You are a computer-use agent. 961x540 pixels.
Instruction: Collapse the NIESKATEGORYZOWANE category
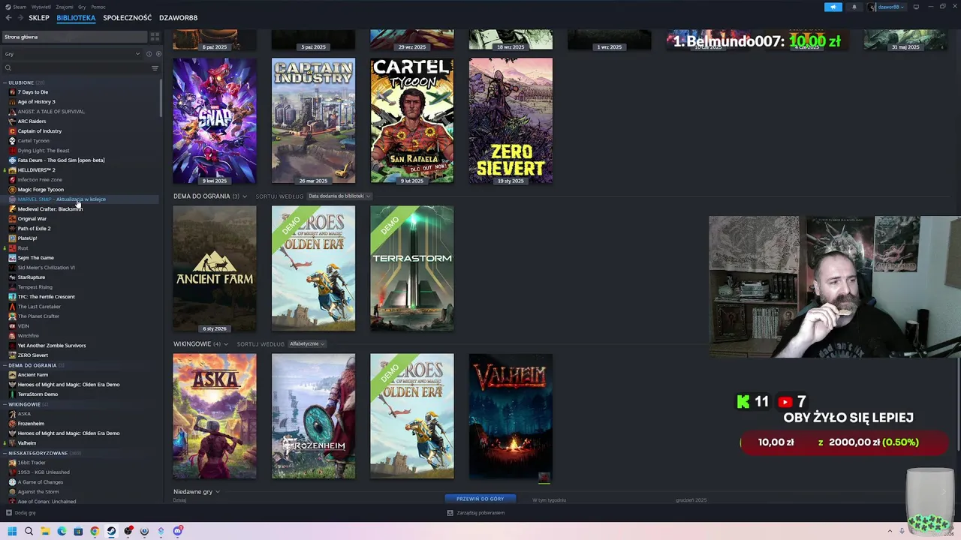point(5,453)
